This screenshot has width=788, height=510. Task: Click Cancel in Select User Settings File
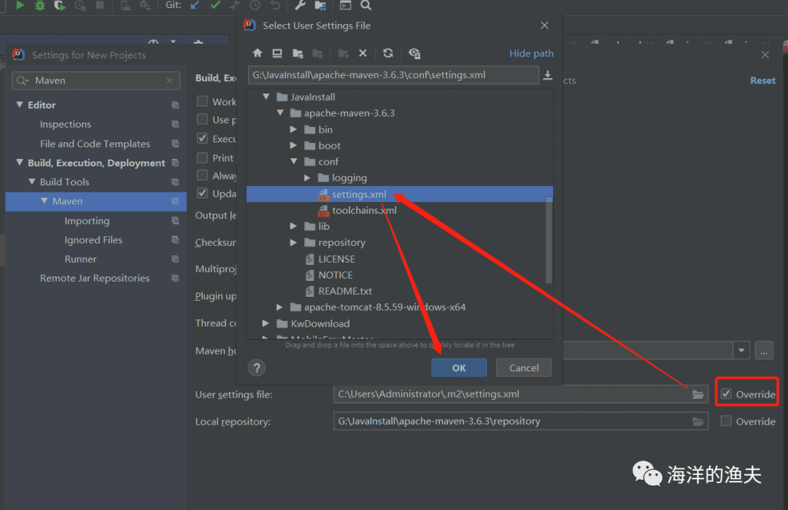[x=524, y=368]
